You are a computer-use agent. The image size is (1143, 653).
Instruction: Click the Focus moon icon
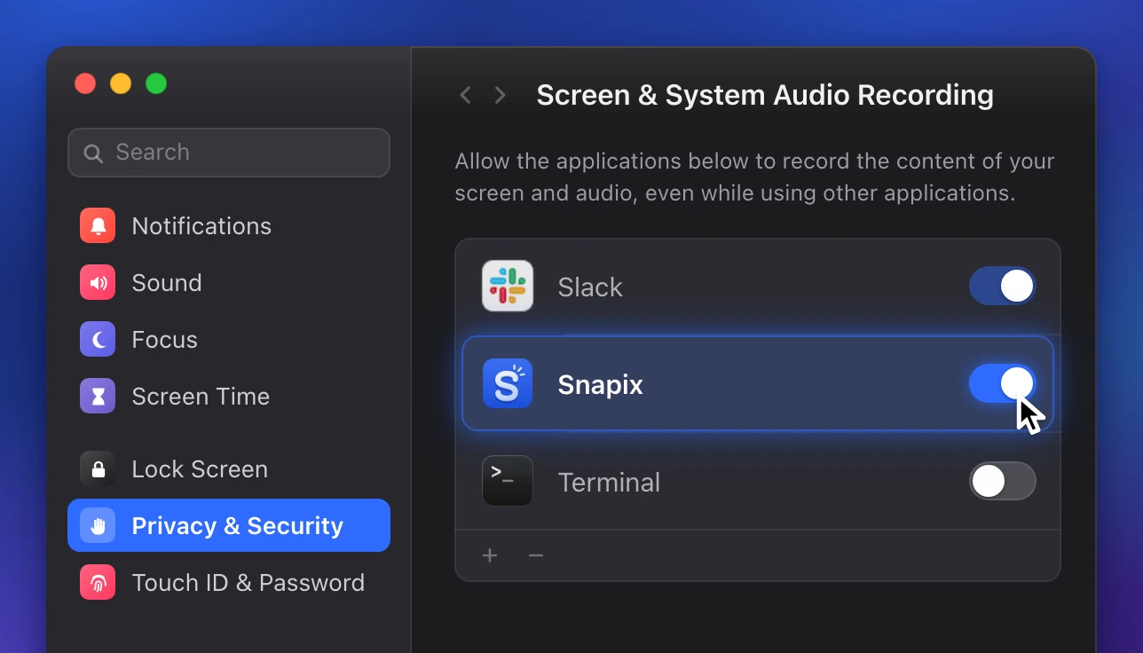98,339
